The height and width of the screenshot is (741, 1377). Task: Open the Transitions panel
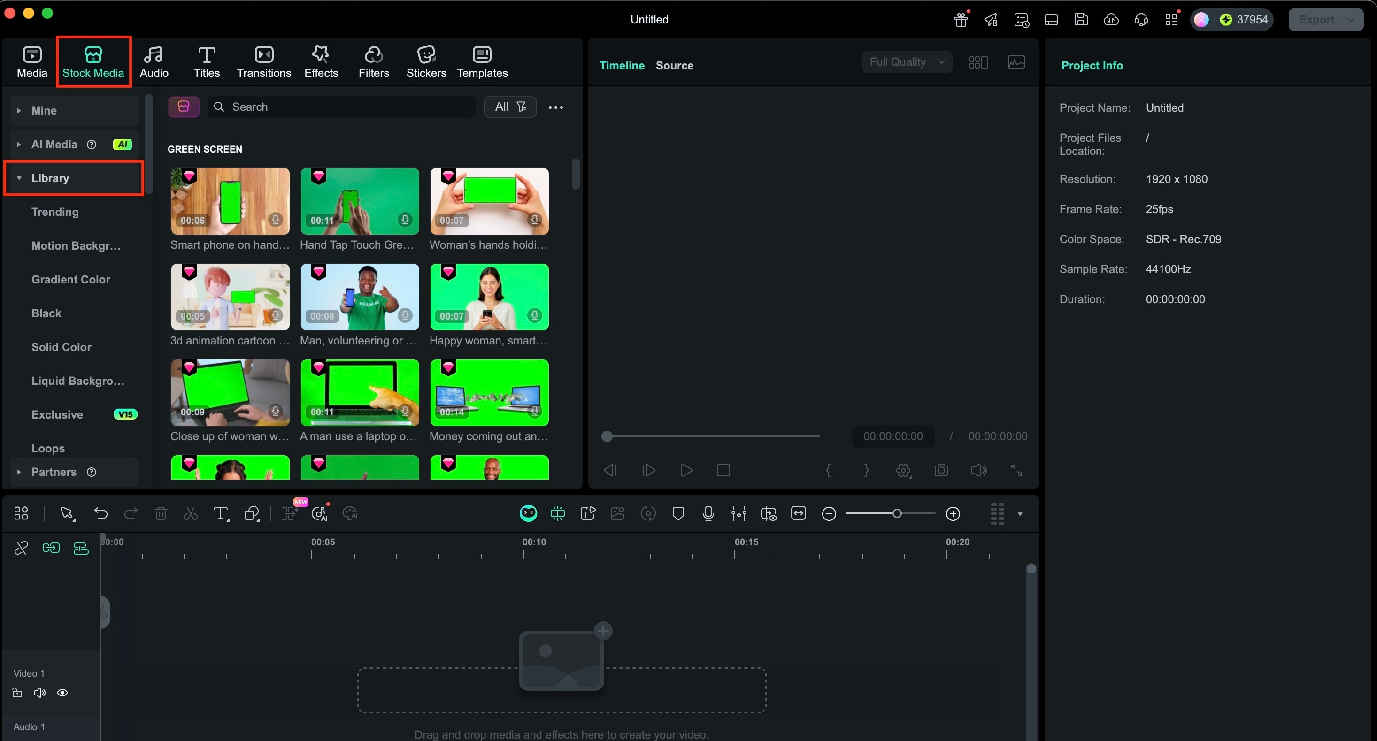pyautogui.click(x=263, y=61)
